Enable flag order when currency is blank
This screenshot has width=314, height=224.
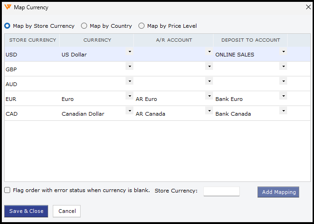pos(7,190)
